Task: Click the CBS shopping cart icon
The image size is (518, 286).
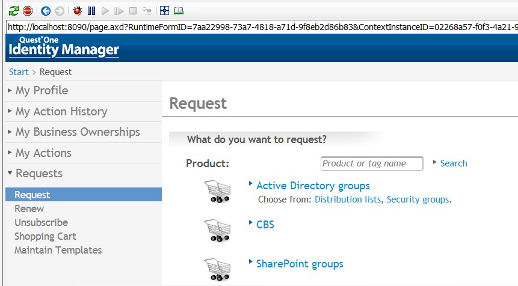Action: [217, 230]
